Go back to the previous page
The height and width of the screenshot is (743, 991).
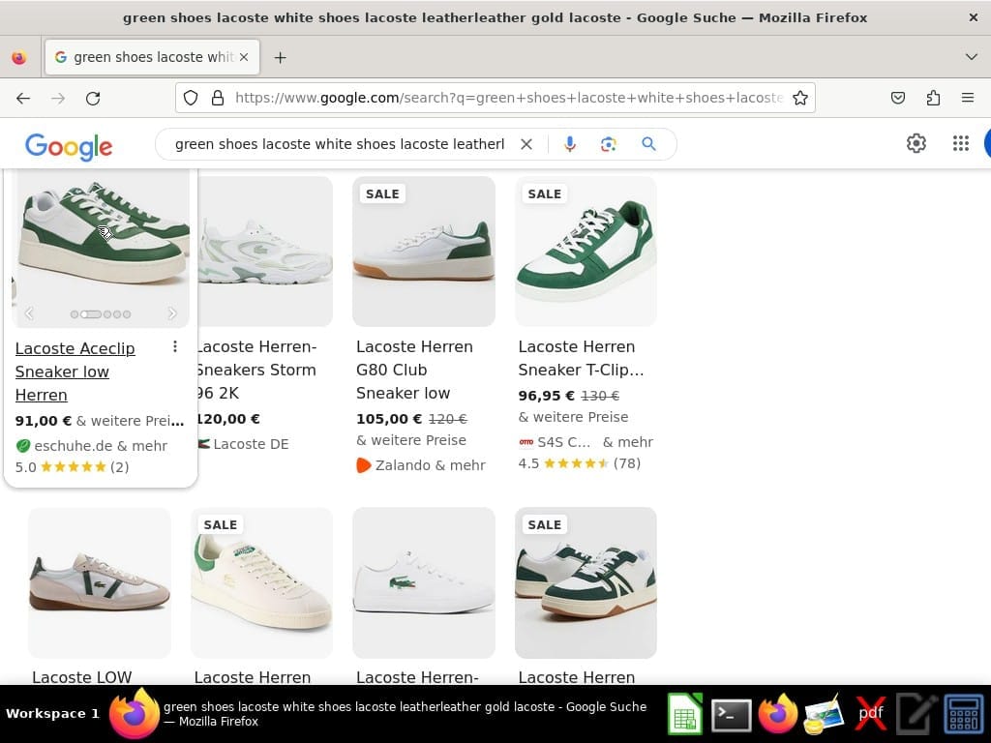pyautogui.click(x=23, y=98)
